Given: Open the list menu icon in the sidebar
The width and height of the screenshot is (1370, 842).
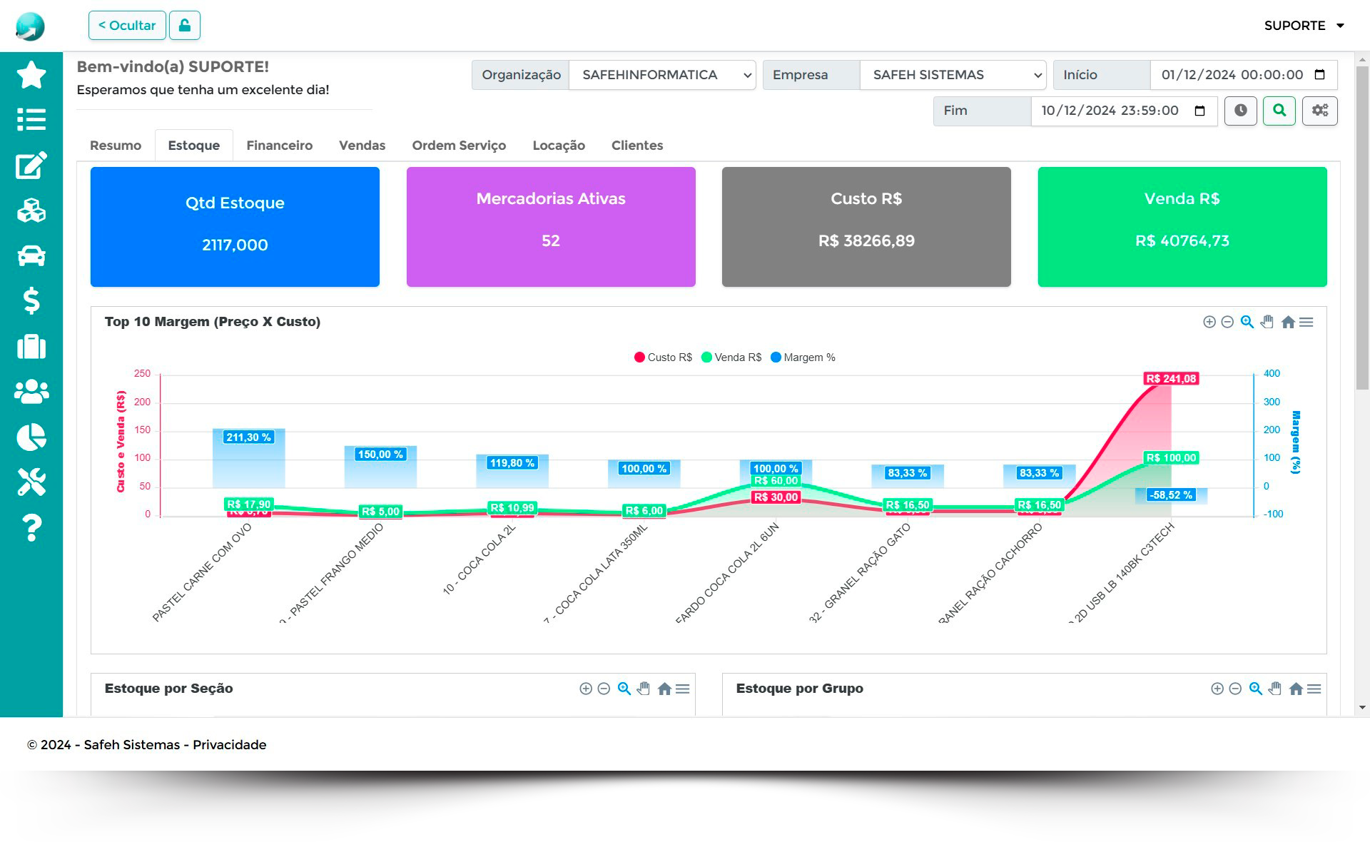Looking at the screenshot, I should 31,119.
